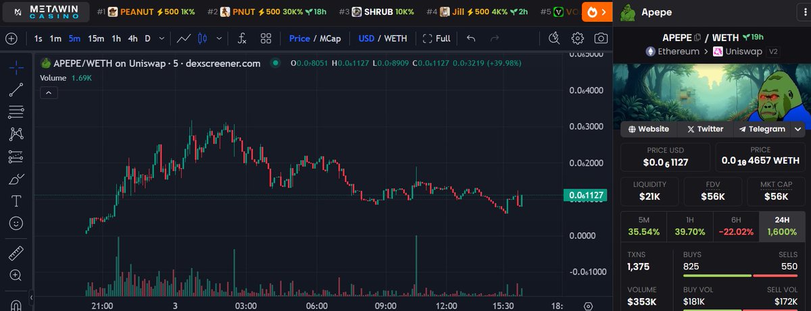Select the 15m timeframe
The width and height of the screenshot is (811, 311).
pyautogui.click(x=96, y=38)
